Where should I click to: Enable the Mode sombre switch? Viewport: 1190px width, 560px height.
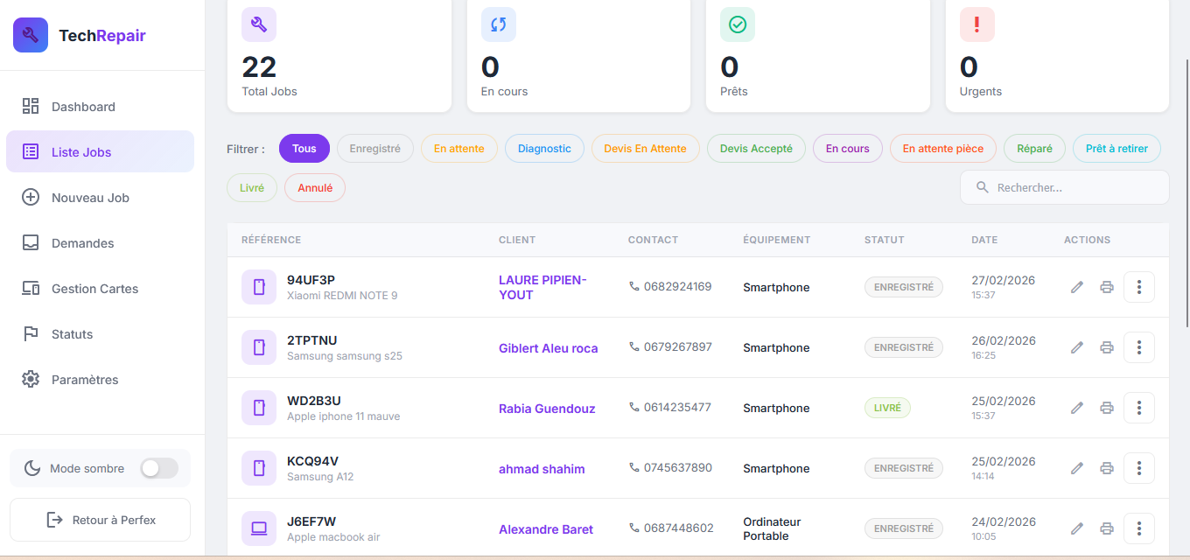coord(159,468)
